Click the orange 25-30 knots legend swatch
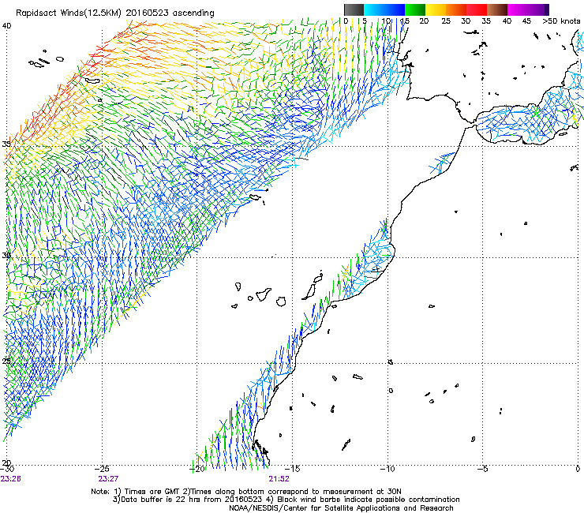The height and width of the screenshot is (513, 584). 456,9
